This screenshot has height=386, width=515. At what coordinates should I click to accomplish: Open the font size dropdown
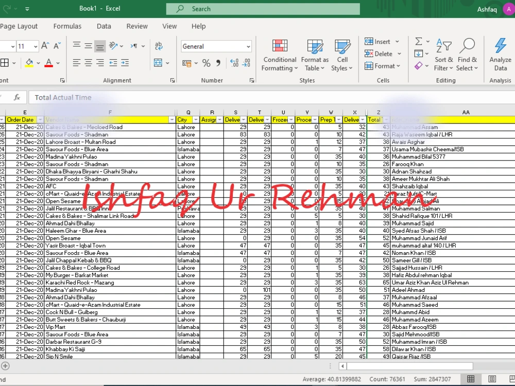[36, 46]
